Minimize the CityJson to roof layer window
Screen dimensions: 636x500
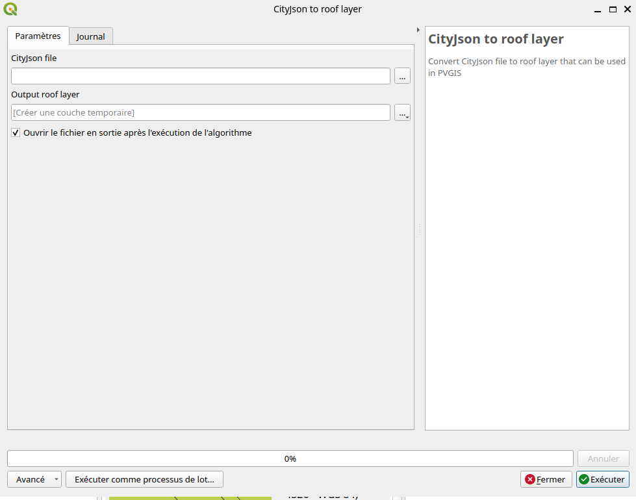598,10
